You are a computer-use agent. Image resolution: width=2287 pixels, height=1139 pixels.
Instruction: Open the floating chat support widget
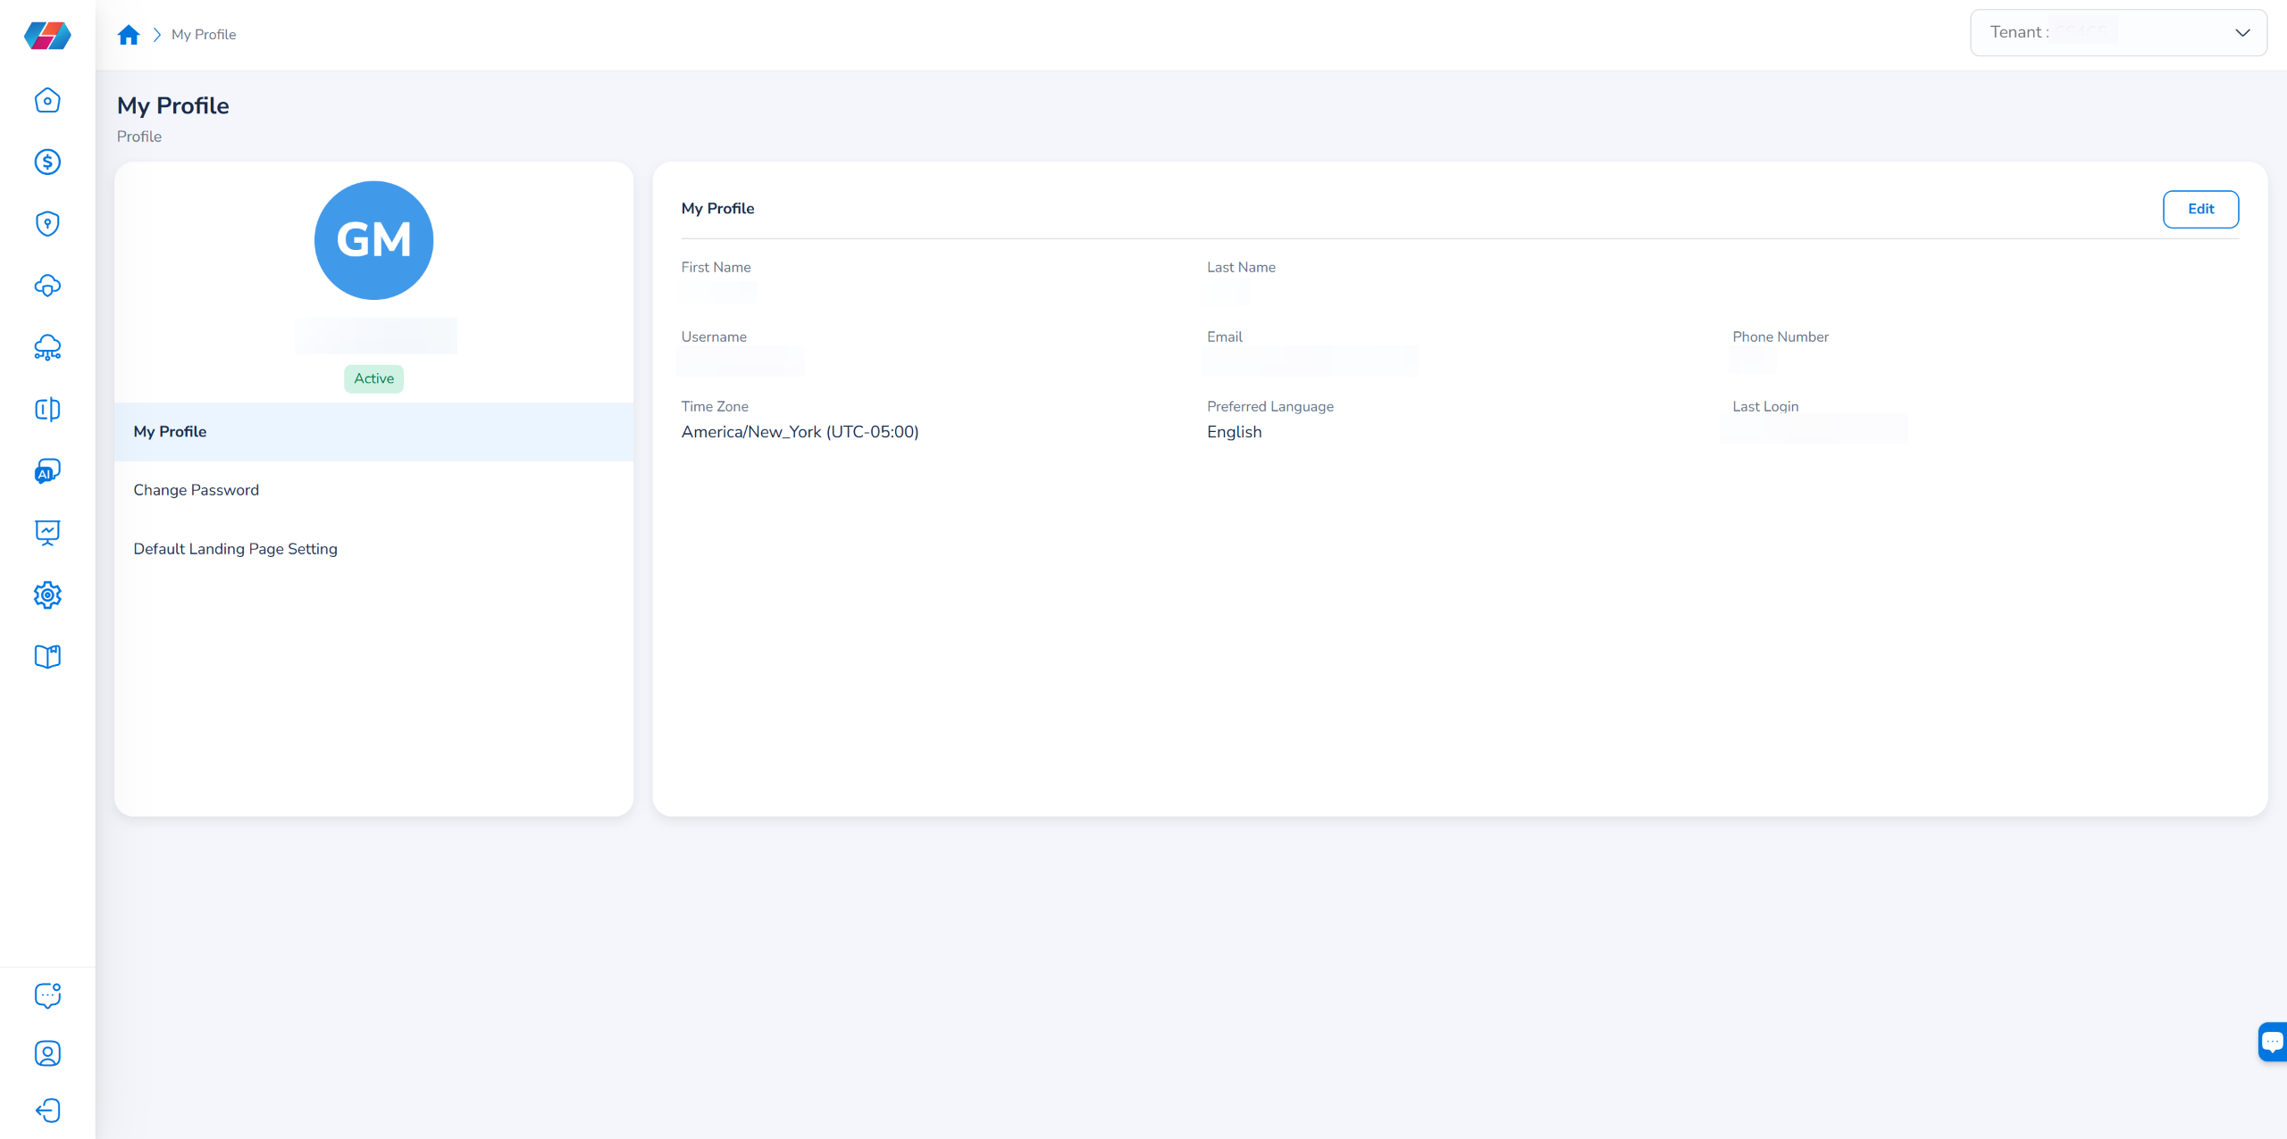pyautogui.click(x=2272, y=1042)
